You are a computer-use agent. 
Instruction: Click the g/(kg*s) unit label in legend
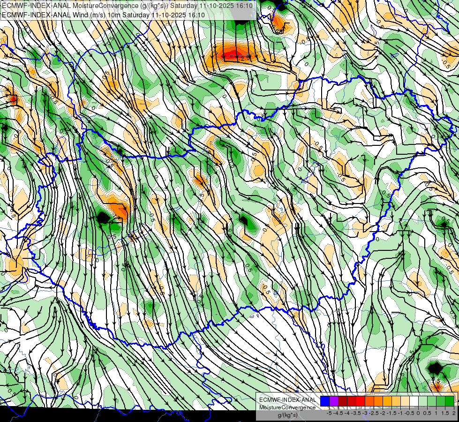tap(288, 415)
